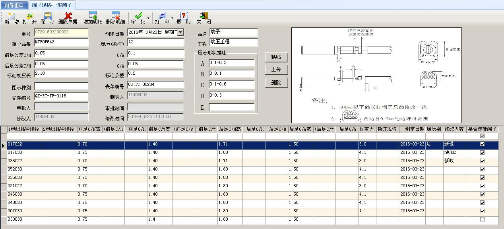Click the 删除单据 red X icon
504x229 pixels.
pos(68,16)
